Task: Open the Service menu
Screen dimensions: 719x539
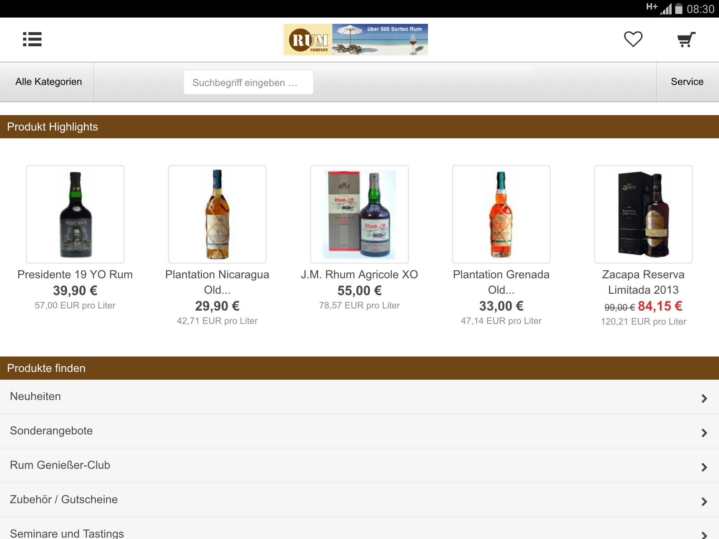Action: coord(687,81)
